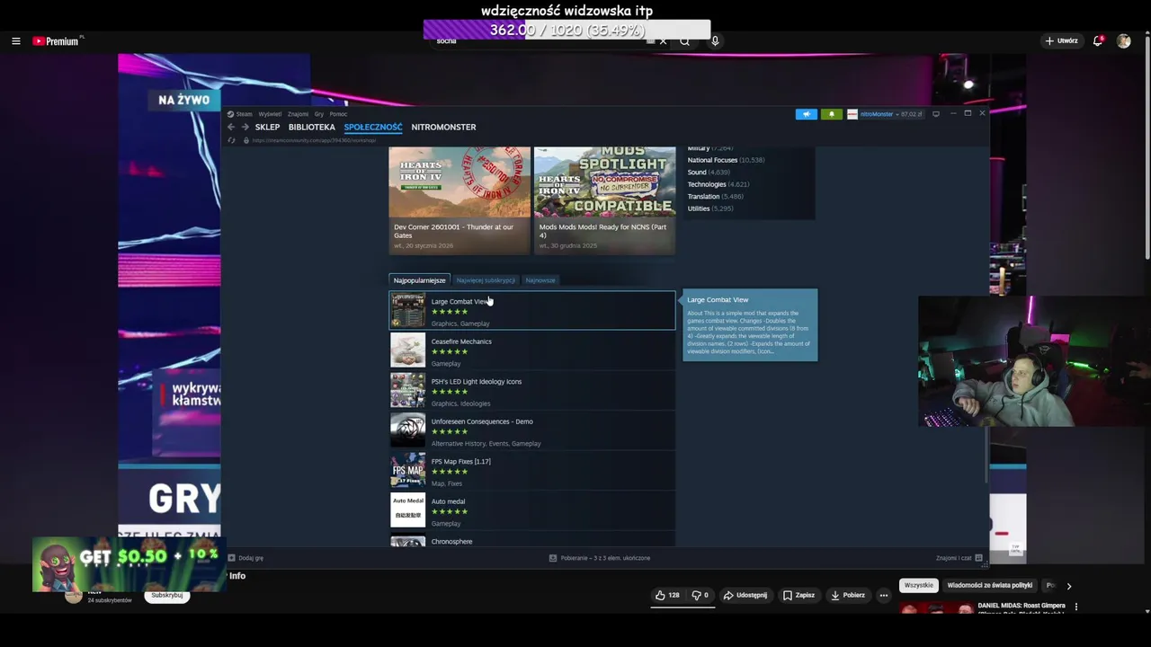Image resolution: width=1151 pixels, height=647 pixels.
Task: Go to YouTube Premium home logo
Action: [x=58, y=41]
